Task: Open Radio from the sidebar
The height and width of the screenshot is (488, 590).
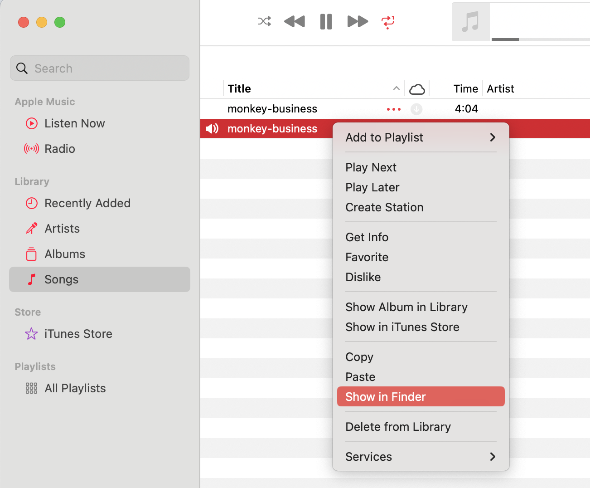Action: click(59, 149)
